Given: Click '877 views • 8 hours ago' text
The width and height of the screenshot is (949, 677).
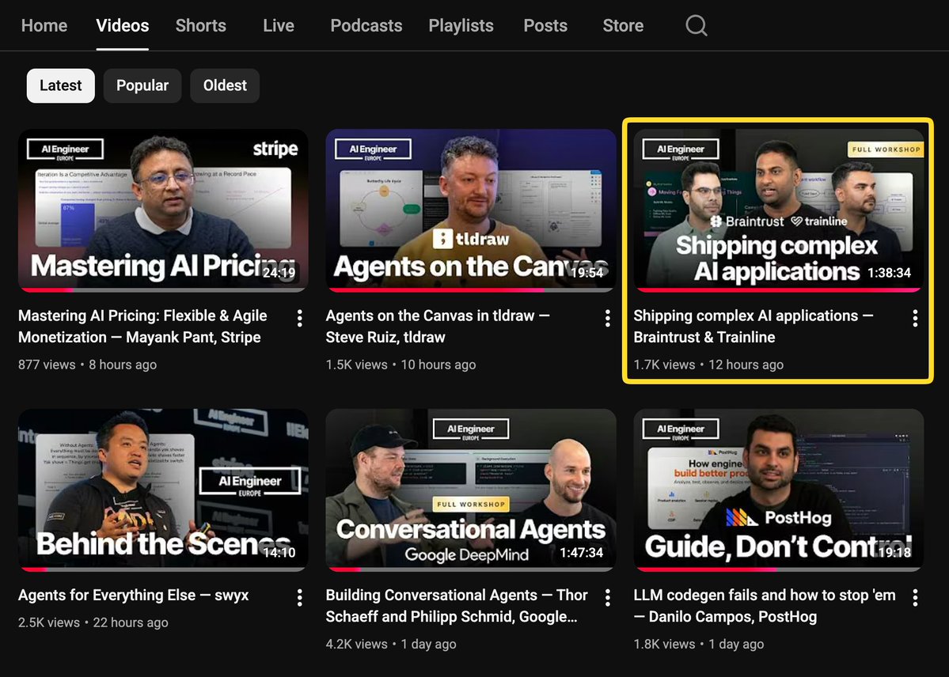Looking at the screenshot, I should 87,365.
